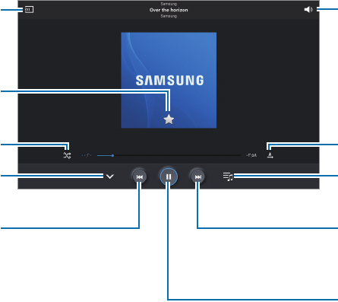The image size is (338, 302).
Task: Click the elapsed time label left of progress
Action: (87, 155)
